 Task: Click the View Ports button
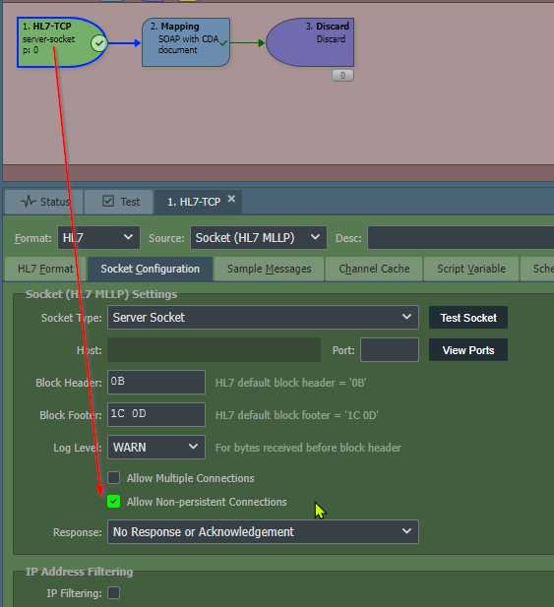pos(468,350)
